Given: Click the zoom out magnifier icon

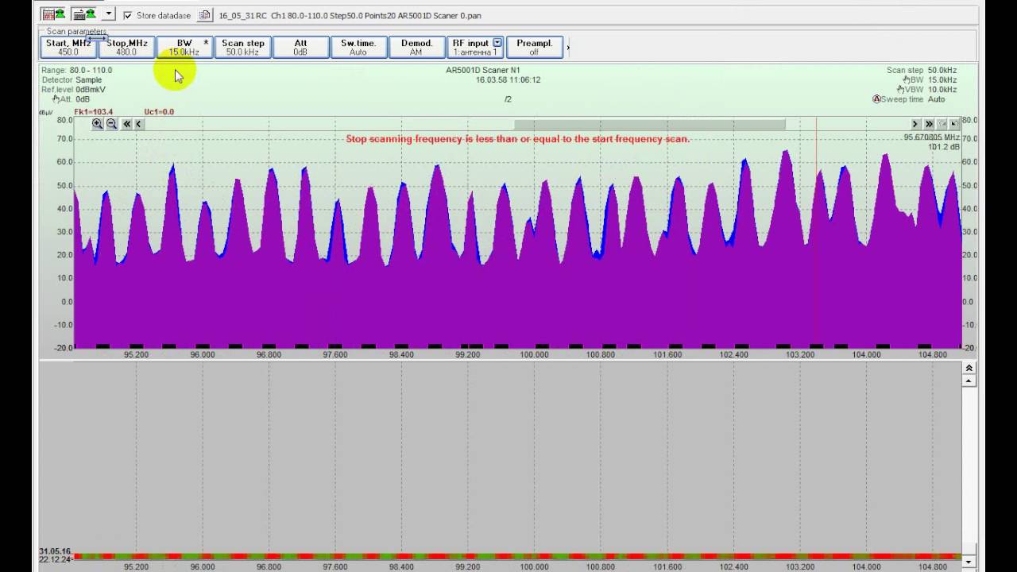Looking at the screenshot, I should click(111, 124).
